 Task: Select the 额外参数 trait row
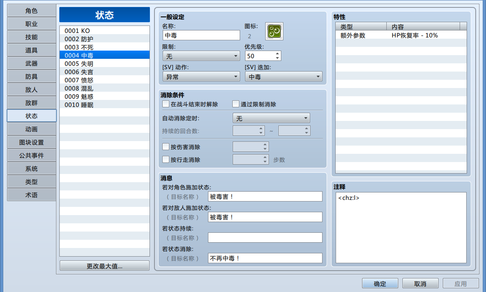click(x=401, y=35)
